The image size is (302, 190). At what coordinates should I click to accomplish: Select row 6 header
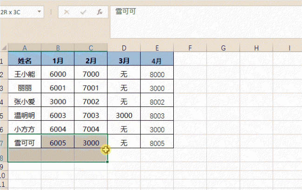pos(4,127)
